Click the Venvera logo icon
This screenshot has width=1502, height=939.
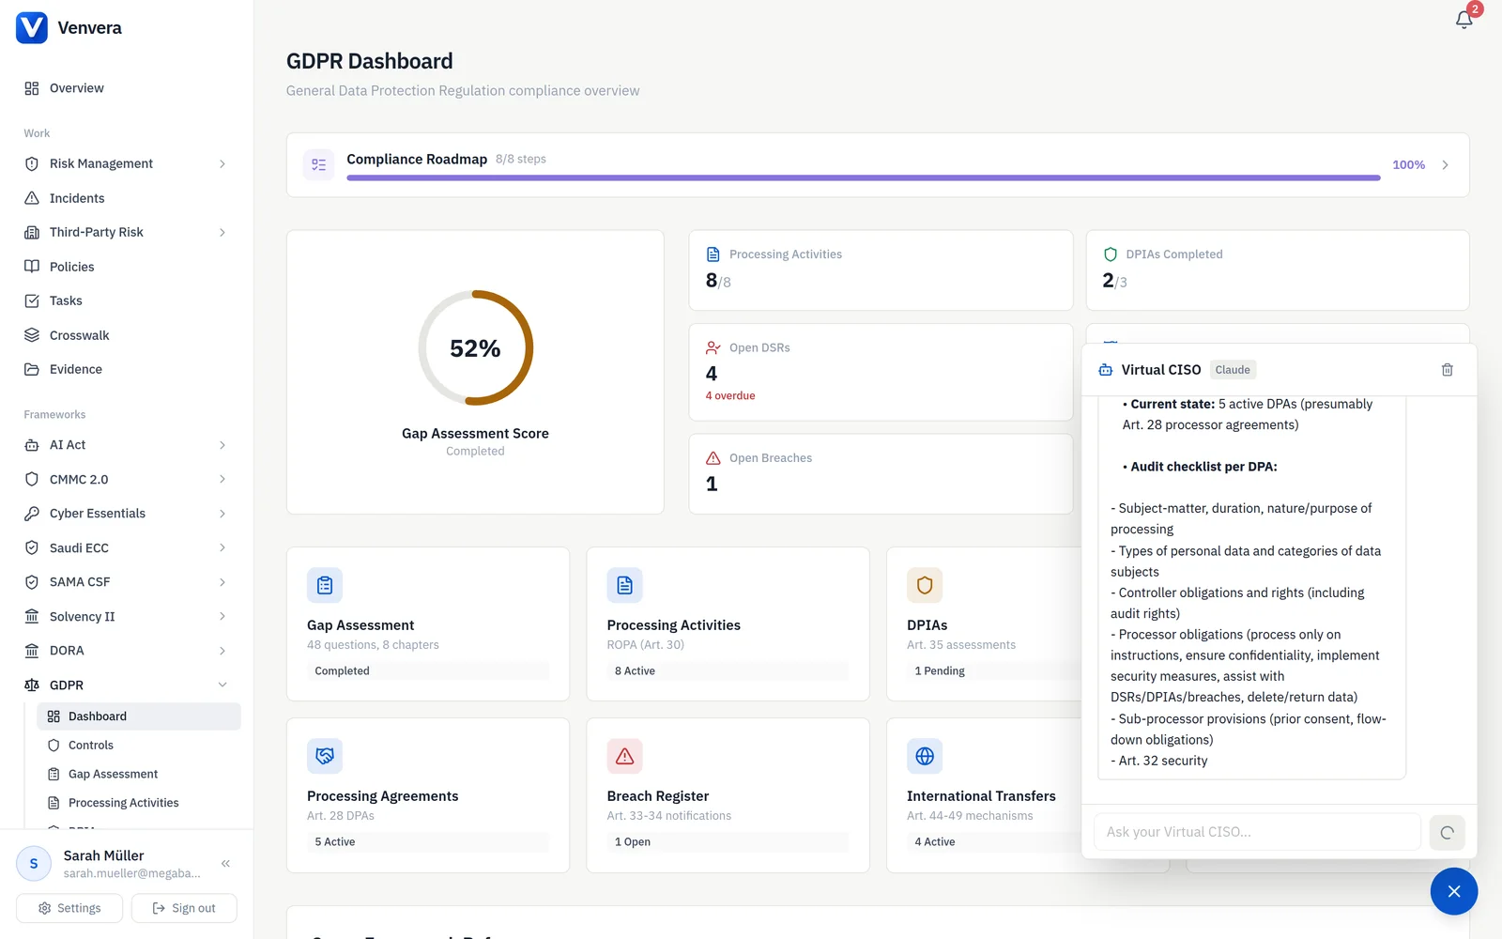tap(32, 28)
